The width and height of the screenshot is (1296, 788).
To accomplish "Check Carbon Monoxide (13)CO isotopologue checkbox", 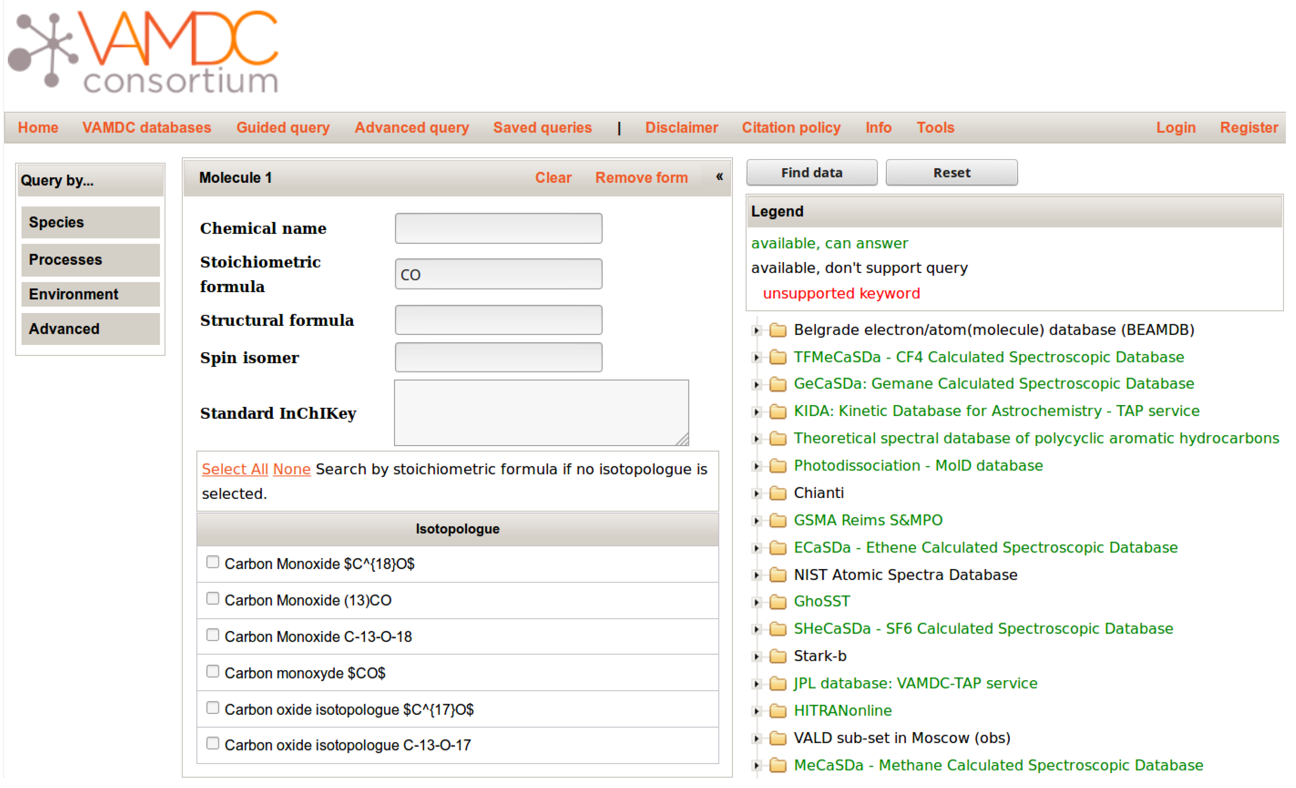I will (x=212, y=599).
